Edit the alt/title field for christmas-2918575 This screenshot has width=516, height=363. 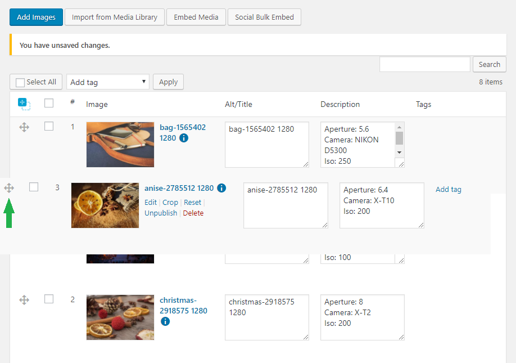(x=267, y=317)
